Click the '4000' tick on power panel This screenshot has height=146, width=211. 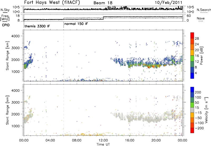tap(16, 36)
